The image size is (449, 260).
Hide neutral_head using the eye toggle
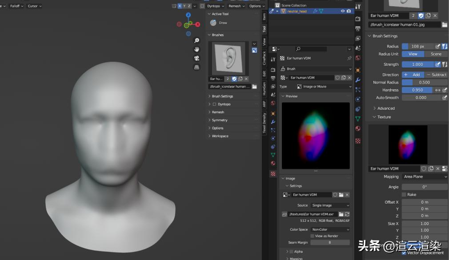[x=342, y=11]
